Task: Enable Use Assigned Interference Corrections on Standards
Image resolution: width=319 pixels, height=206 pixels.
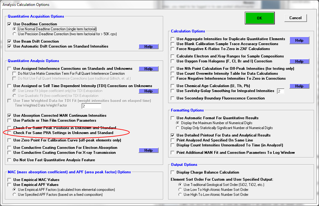Action: coord(10,69)
